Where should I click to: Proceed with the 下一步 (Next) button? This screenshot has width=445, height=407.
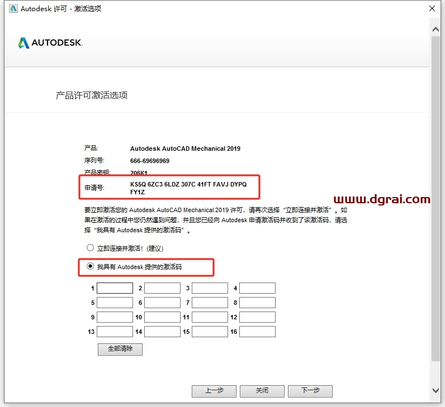click(x=310, y=391)
